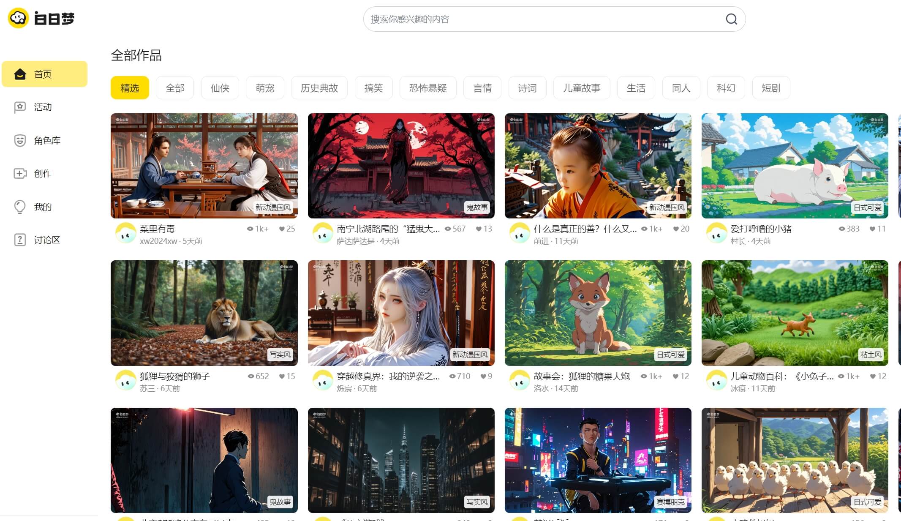Choose the 科幻 category tab
The width and height of the screenshot is (901, 521).
point(725,88)
